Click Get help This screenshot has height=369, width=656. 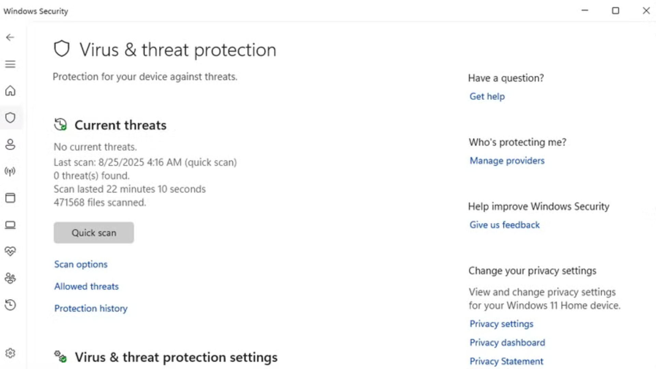click(x=487, y=96)
